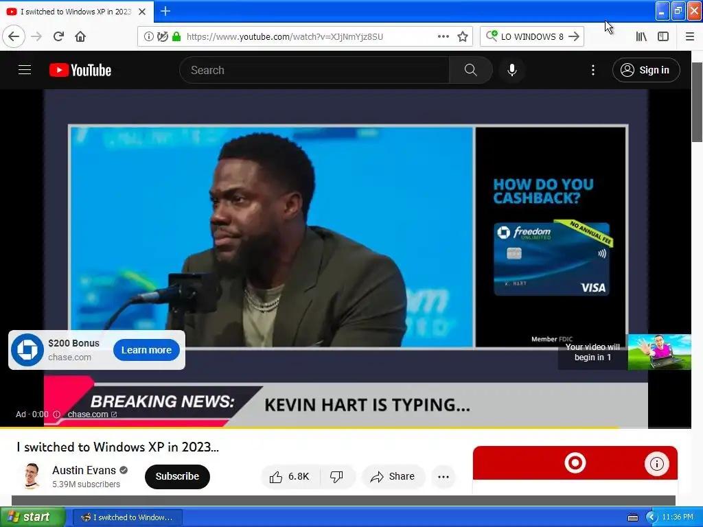The width and height of the screenshot is (703, 527).
Task: Click the upcoming video thumbnail preview
Action: [x=659, y=352]
